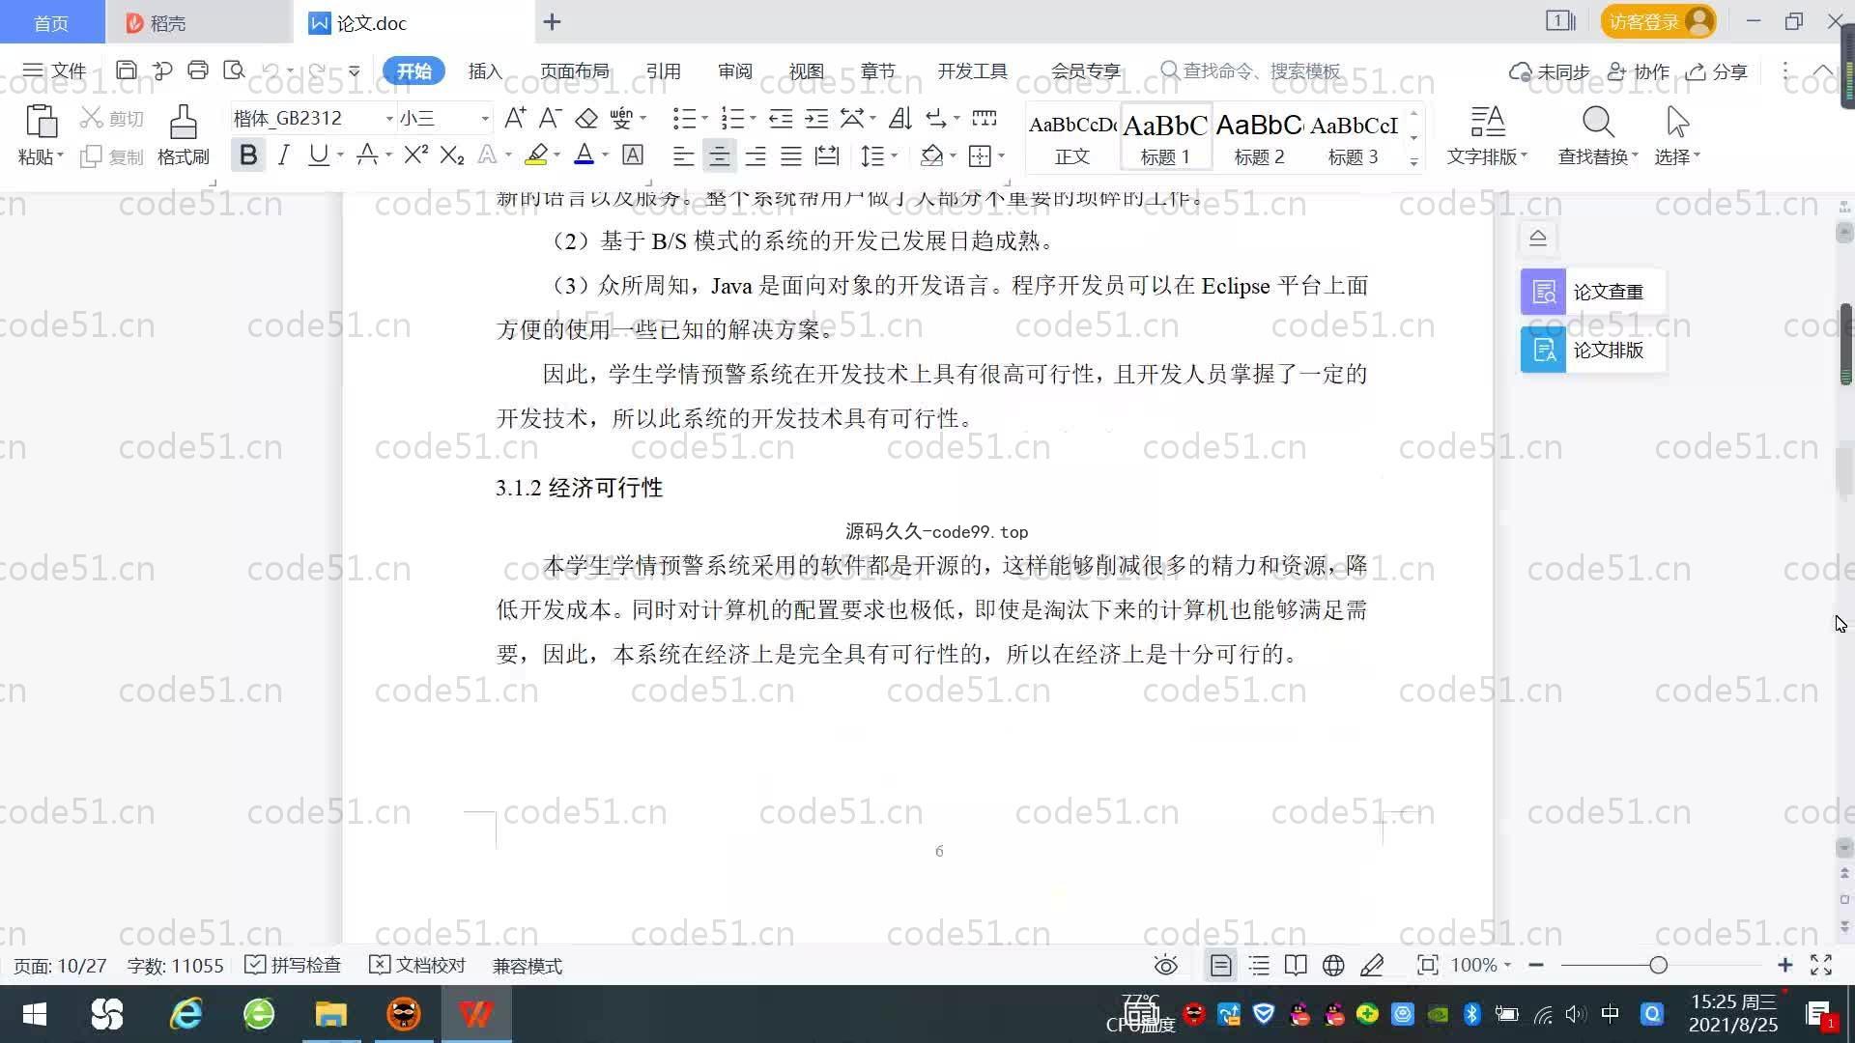The height and width of the screenshot is (1043, 1855).
Task: Justify paragraph text
Action: 791,155
